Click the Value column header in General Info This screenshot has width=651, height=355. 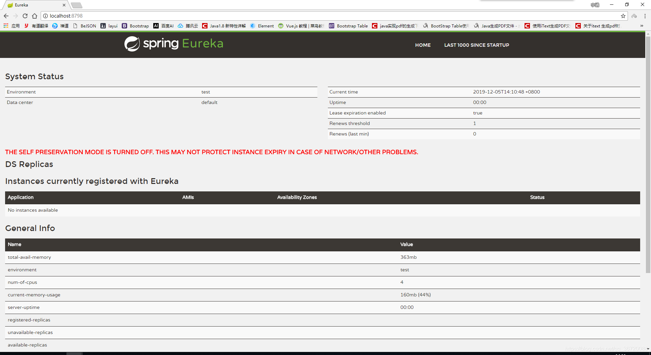click(407, 245)
